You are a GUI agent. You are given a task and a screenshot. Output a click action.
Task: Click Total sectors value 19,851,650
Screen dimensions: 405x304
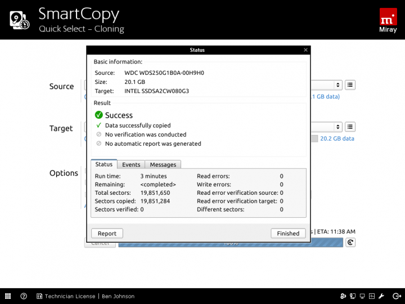click(155, 193)
